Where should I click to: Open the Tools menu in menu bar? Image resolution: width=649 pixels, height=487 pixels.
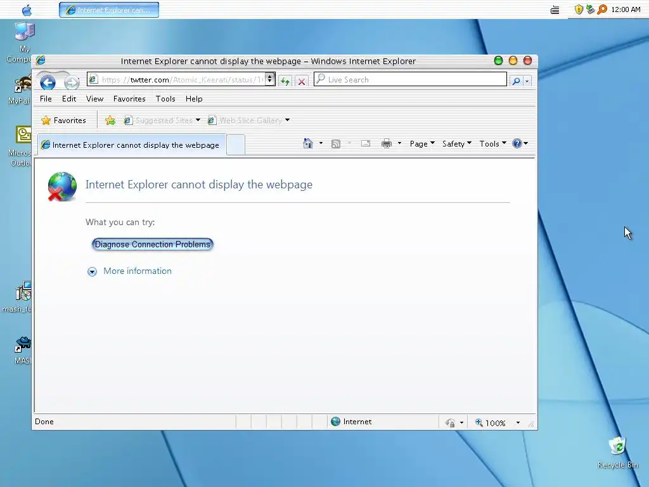click(165, 98)
